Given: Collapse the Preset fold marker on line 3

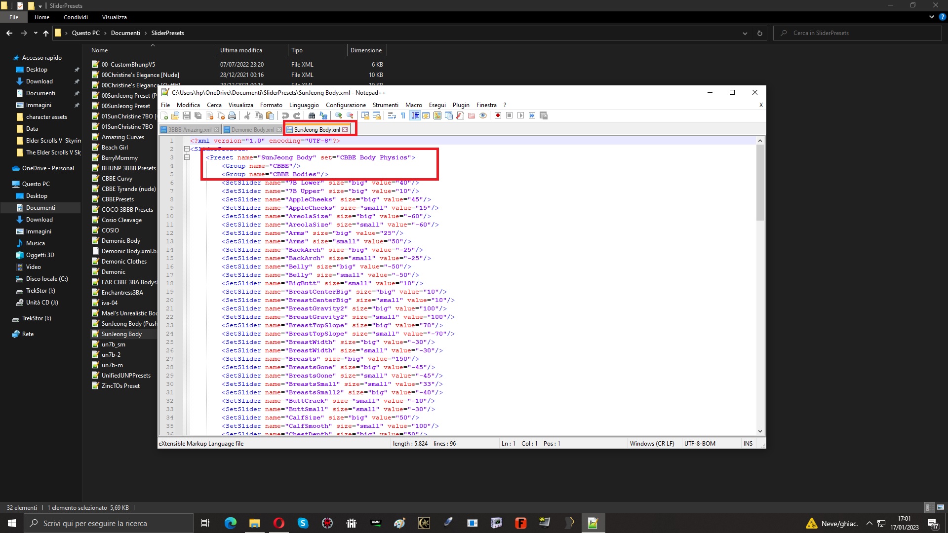Looking at the screenshot, I should tap(187, 157).
